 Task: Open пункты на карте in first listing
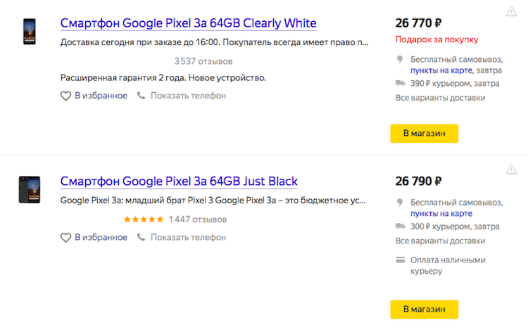pos(441,71)
